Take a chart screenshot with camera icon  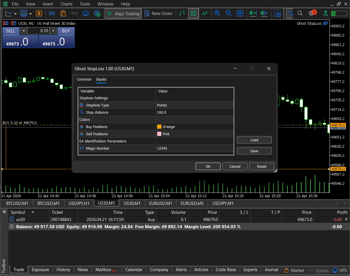tap(278, 14)
